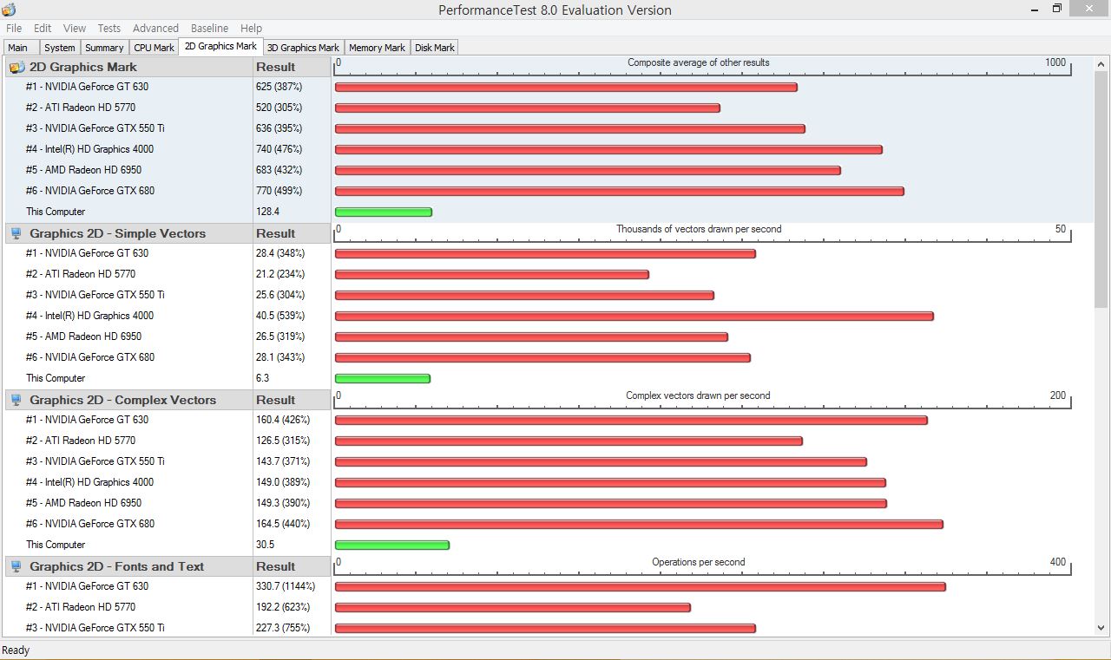Click the vertical scrollbar thumb
1111x660 pixels.
coord(1101,190)
